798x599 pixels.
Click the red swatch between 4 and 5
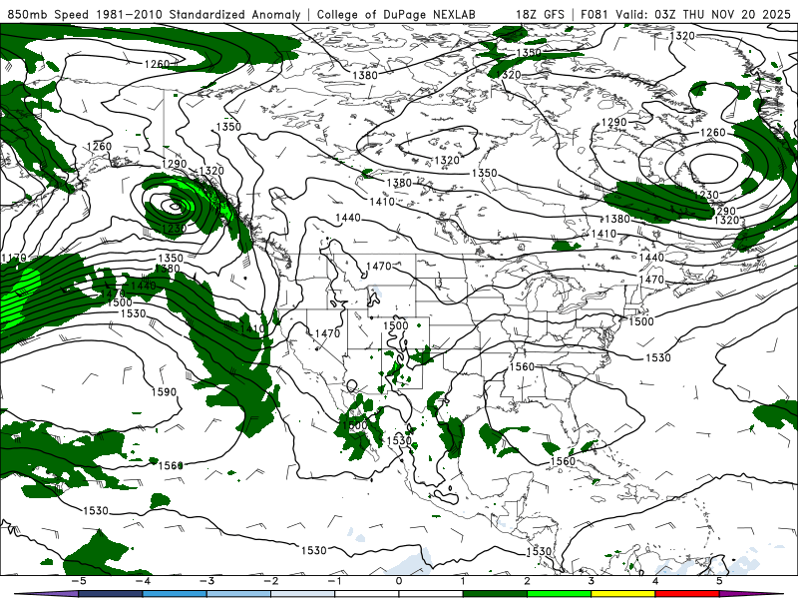[x=687, y=594]
